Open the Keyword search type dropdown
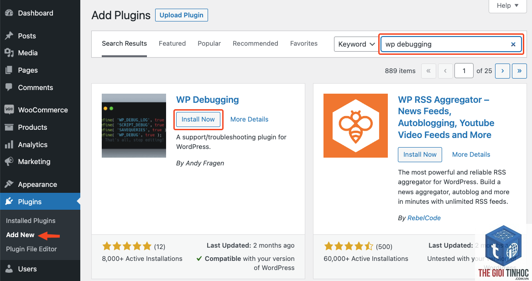This screenshot has width=532, height=281. point(356,44)
